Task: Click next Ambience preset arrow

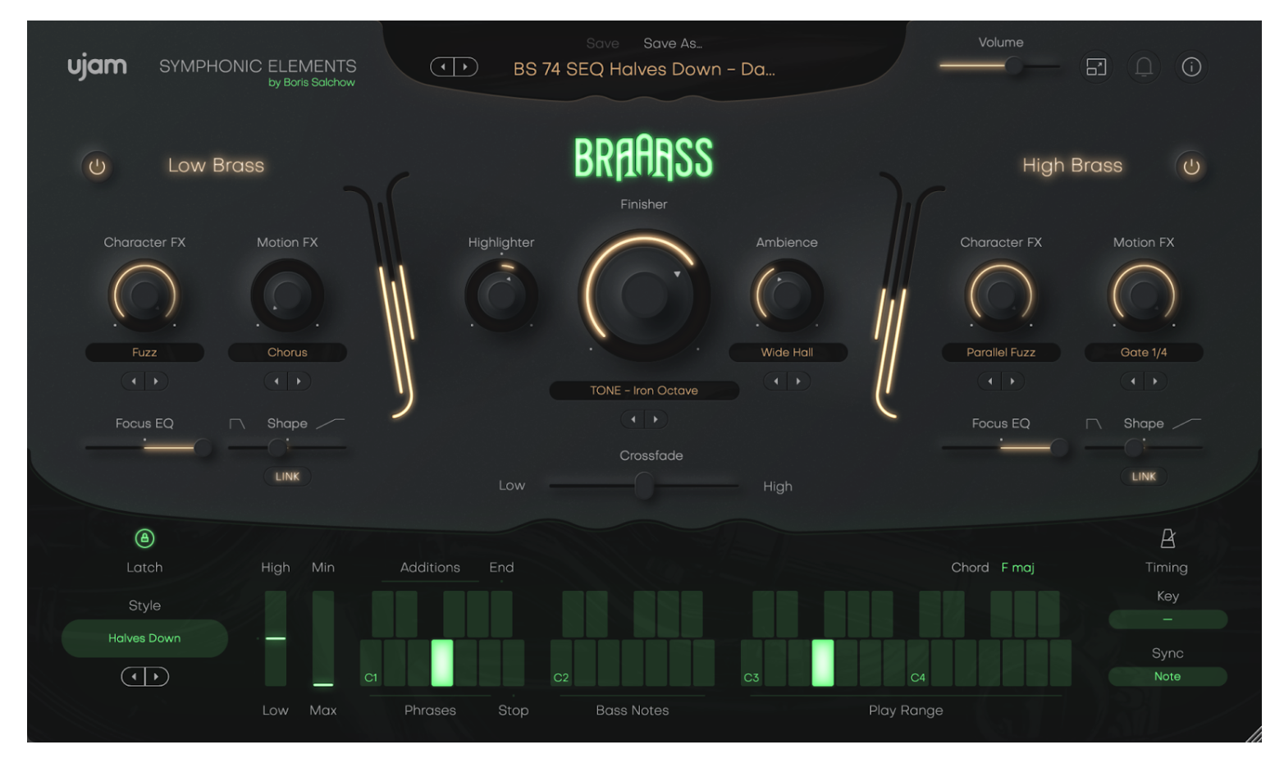Action: tap(798, 381)
